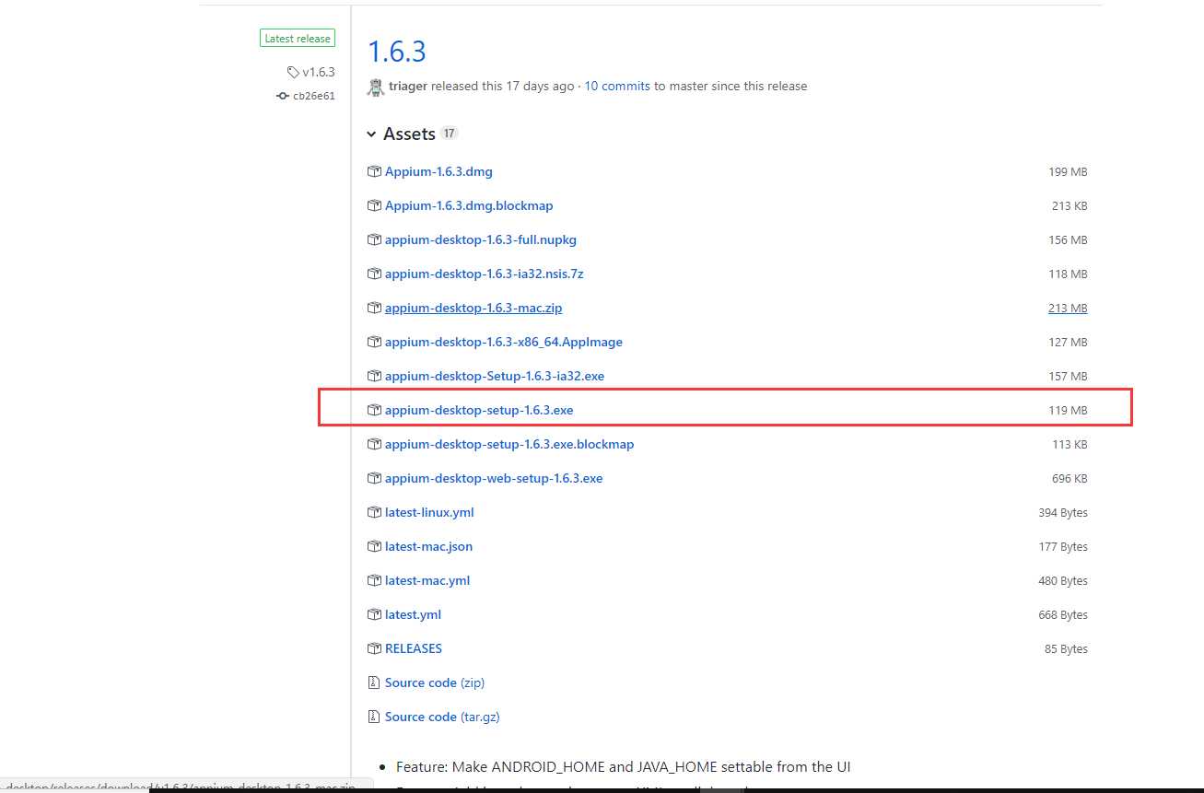Click package icon beside appium-desktop-1.6.3-mac.zip
Screen dimensions: 1204x793
[374, 309]
